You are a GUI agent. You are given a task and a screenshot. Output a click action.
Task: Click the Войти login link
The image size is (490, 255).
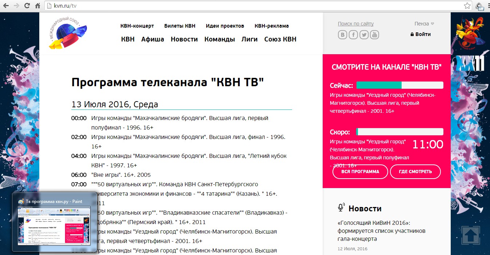pyautogui.click(x=423, y=34)
